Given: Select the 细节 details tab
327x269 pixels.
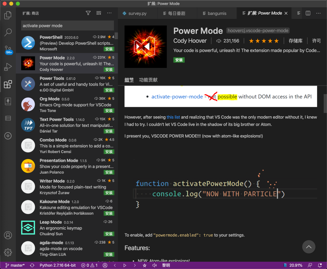Looking at the screenshot, I should pyautogui.click(x=129, y=80).
